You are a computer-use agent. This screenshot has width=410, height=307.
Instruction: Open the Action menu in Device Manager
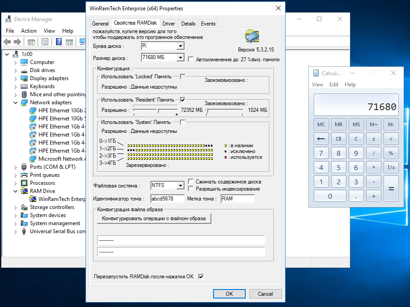pyautogui.click(x=29, y=31)
